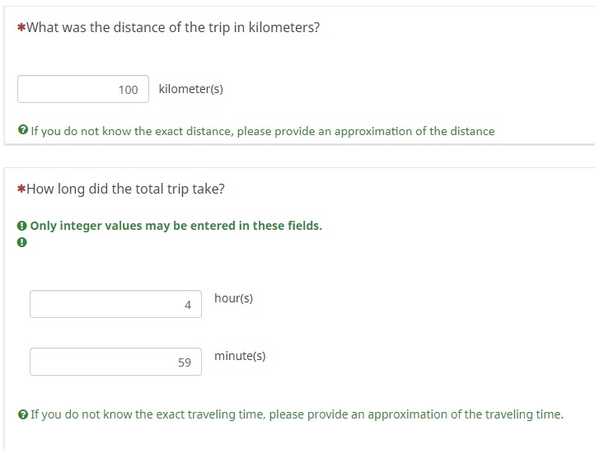Click the warning icon before 'Only integer values'
Screen dimensions: 595x449
tap(22, 226)
